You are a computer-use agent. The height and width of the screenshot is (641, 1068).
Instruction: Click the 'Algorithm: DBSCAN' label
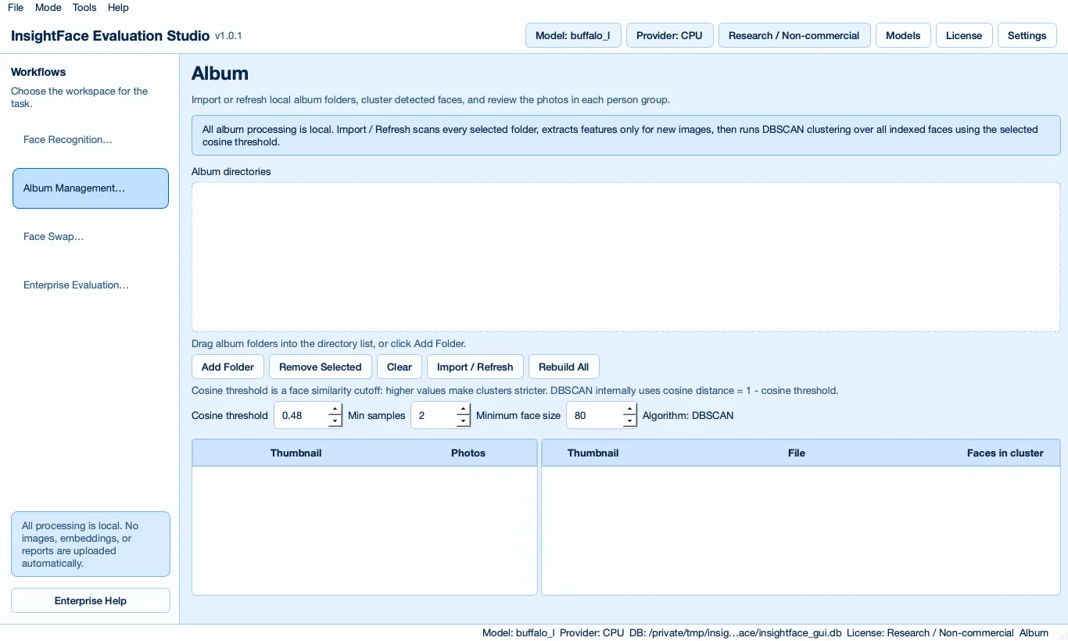pyautogui.click(x=688, y=415)
